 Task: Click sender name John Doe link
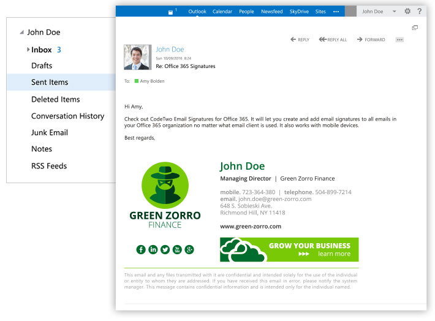pyautogui.click(x=170, y=50)
